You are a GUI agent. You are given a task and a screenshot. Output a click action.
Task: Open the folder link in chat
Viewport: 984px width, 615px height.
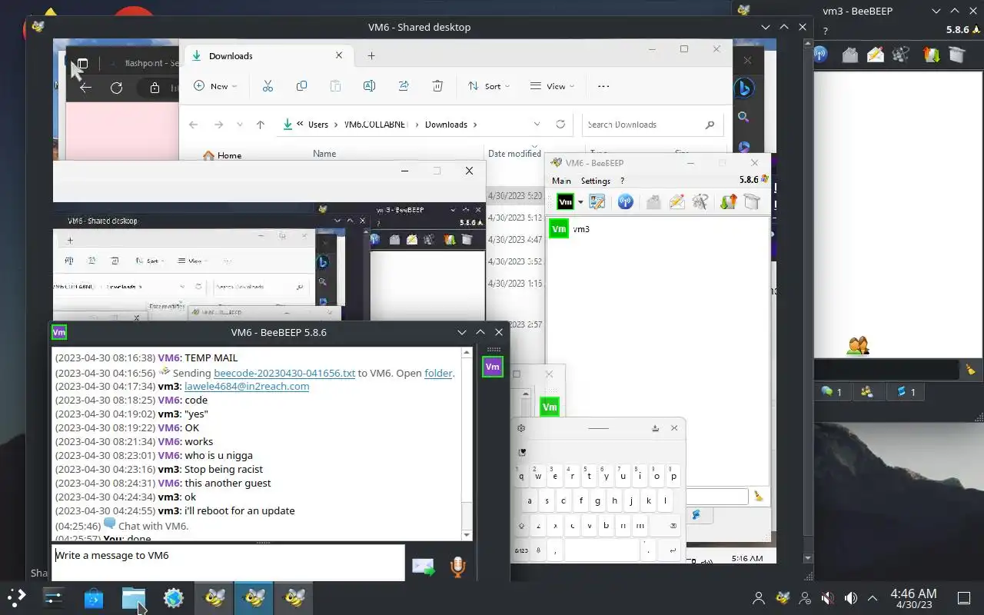438,373
